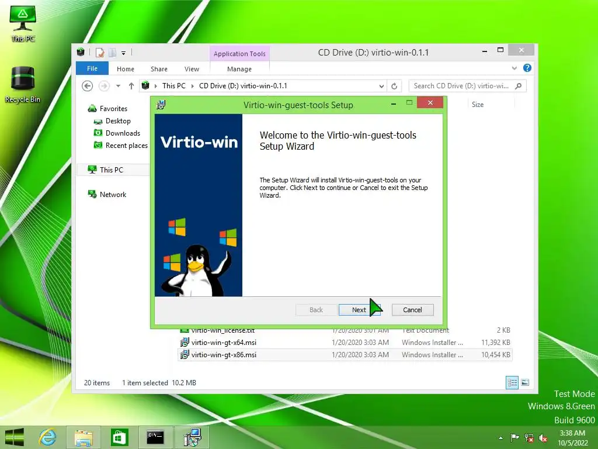
Task: Click CD Drive (D:) breadcrumb segment
Action: point(243,86)
